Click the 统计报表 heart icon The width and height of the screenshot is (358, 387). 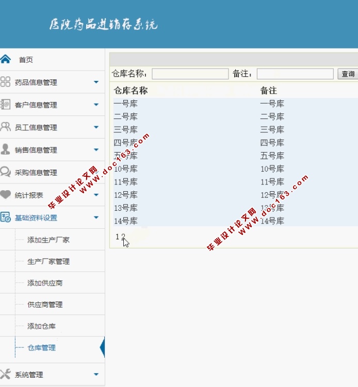pyautogui.click(x=5, y=194)
